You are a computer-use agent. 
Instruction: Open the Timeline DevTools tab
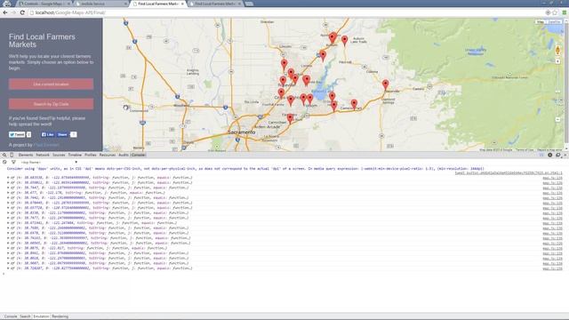click(75, 155)
